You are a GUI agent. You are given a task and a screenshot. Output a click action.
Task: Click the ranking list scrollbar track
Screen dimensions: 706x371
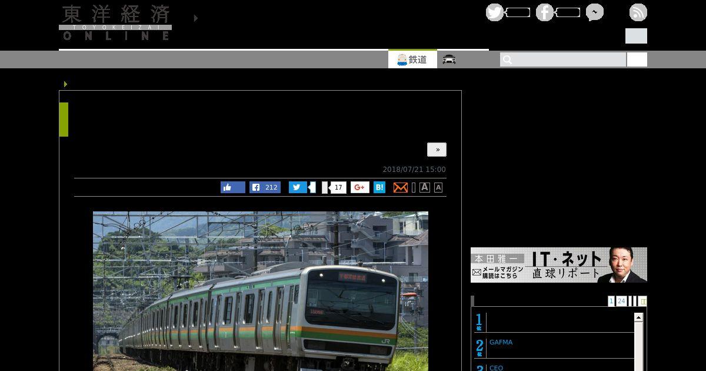638,346
